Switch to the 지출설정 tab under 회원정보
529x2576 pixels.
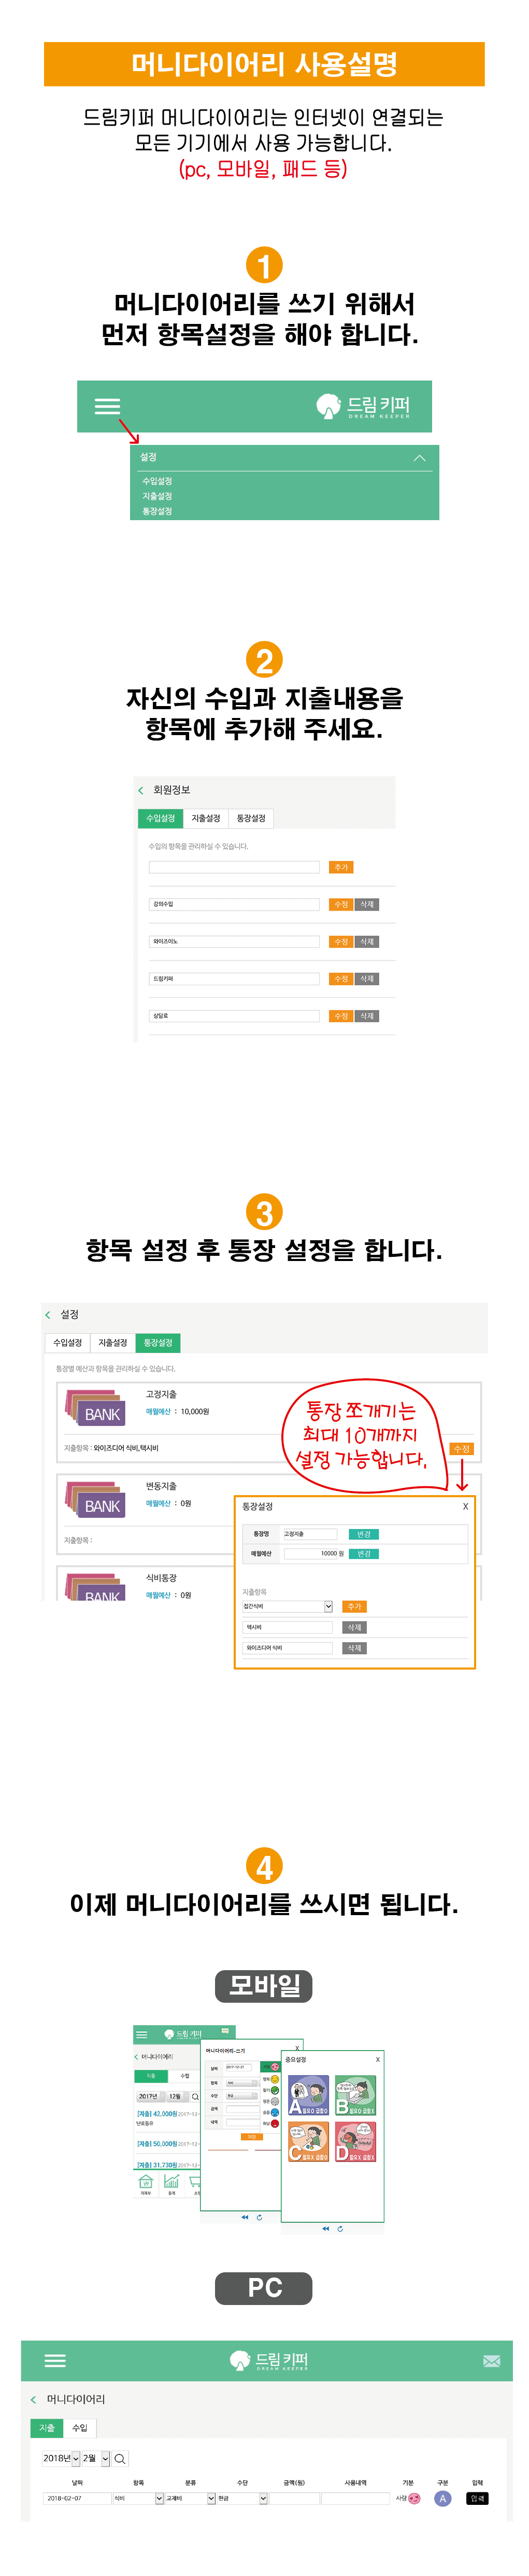click(206, 818)
